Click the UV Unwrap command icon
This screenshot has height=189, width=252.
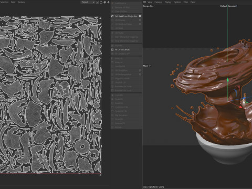[x=112, y=20]
